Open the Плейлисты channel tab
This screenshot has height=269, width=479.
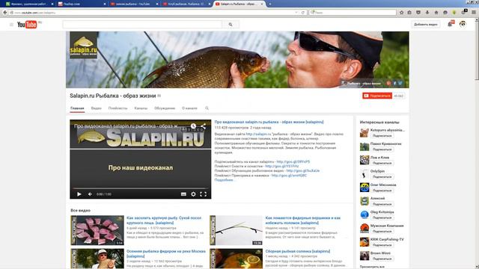(x=118, y=108)
